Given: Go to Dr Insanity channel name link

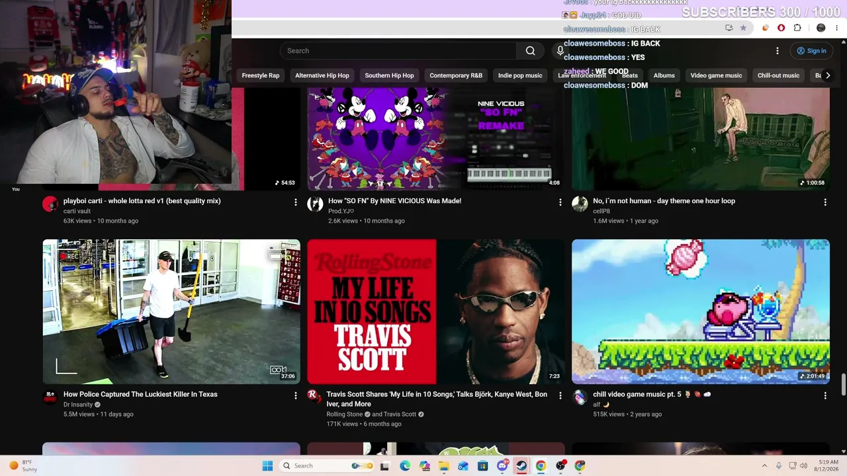Looking at the screenshot, I should [78, 405].
